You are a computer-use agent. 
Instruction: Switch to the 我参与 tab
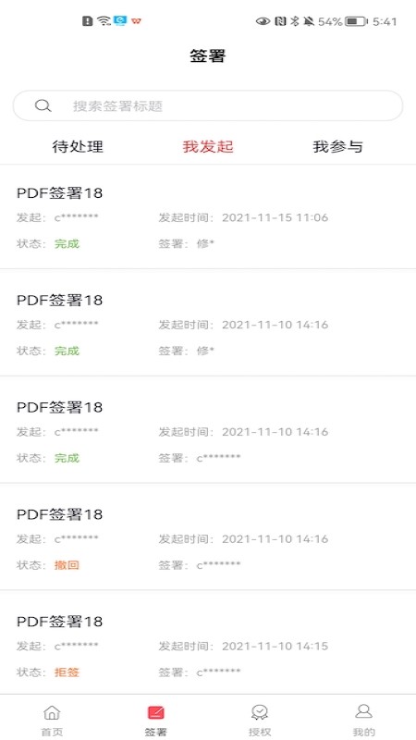point(337,147)
